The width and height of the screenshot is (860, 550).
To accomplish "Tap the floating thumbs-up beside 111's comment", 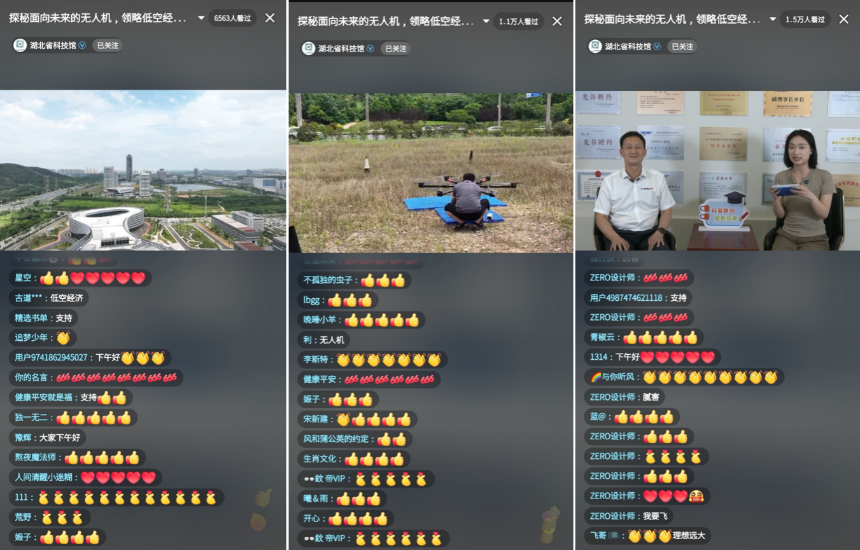I will (264, 498).
